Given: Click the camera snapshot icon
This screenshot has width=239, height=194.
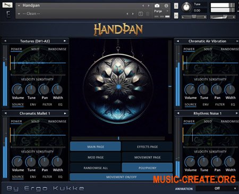Looking at the screenshot, I should 157,6.
